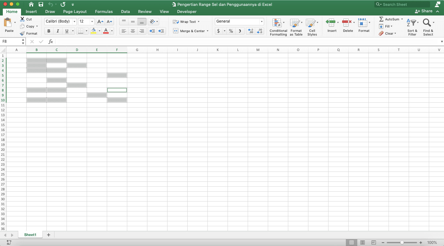The height and width of the screenshot is (246, 444).
Task: Toggle Italic formatting
Action: pyautogui.click(x=58, y=31)
